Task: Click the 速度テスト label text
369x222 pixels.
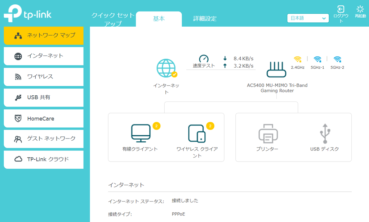Action: click(x=204, y=65)
